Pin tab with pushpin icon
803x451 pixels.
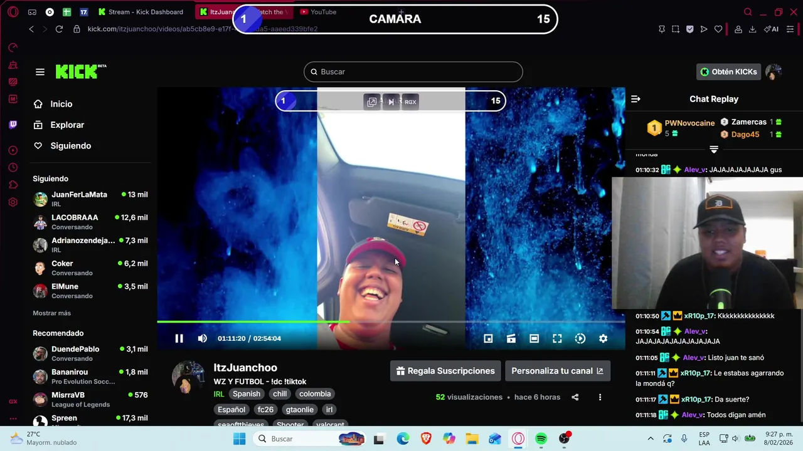point(661,29)
